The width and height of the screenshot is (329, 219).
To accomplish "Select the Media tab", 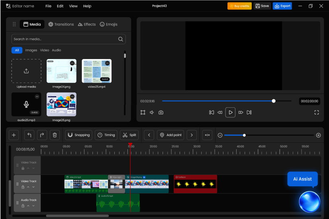I will click(32, 24).
